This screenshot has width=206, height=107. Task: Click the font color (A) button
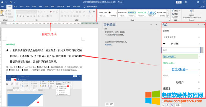(x=43, y=16)
